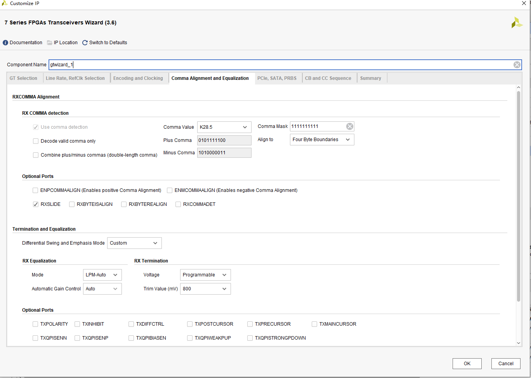Uncheck the RXSLIDE port
This screenshot has width=531, height=378.
(x=36, y=204)
